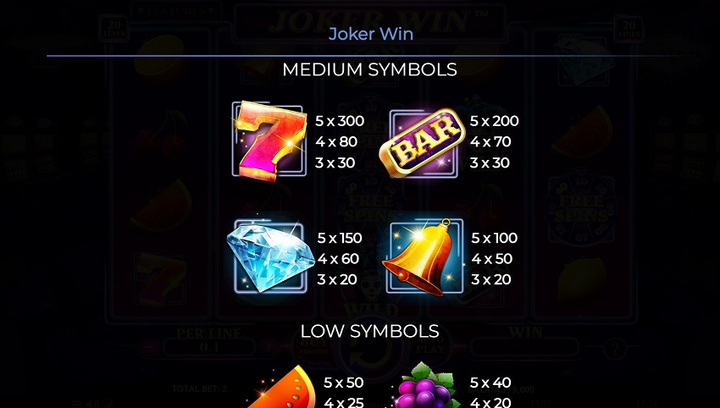
Task: Click the 4 x 70 BAR payout
Action: [490, 142]
